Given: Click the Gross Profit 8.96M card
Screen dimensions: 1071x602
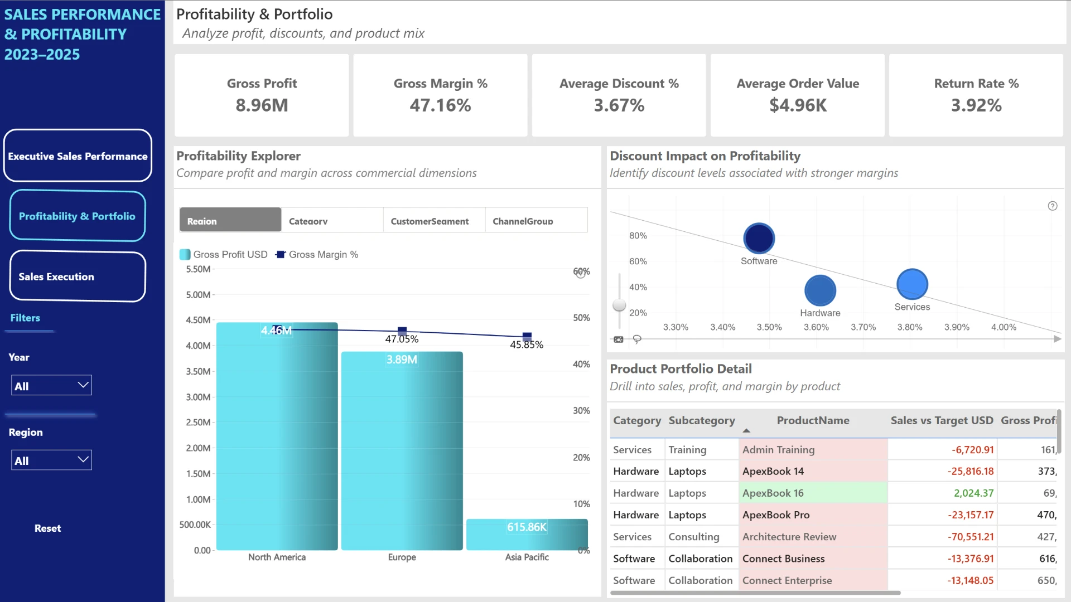Looking at the screenshot, I should click(x=262, y=95).
